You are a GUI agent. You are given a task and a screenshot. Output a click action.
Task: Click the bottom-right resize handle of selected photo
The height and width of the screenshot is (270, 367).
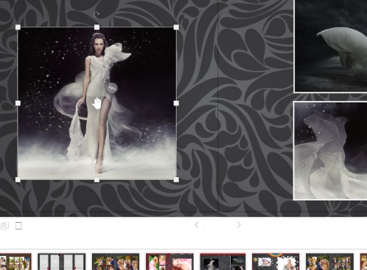tap(176, 180)
